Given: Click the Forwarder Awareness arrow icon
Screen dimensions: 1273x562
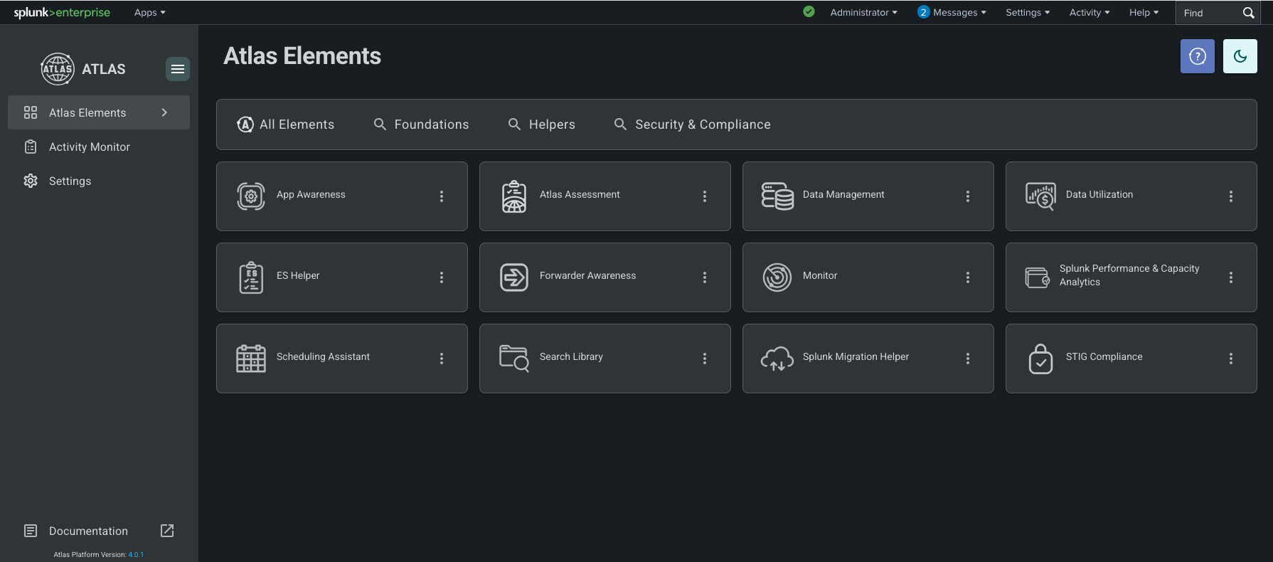Looking at the screenshot, I should (514, 277).
